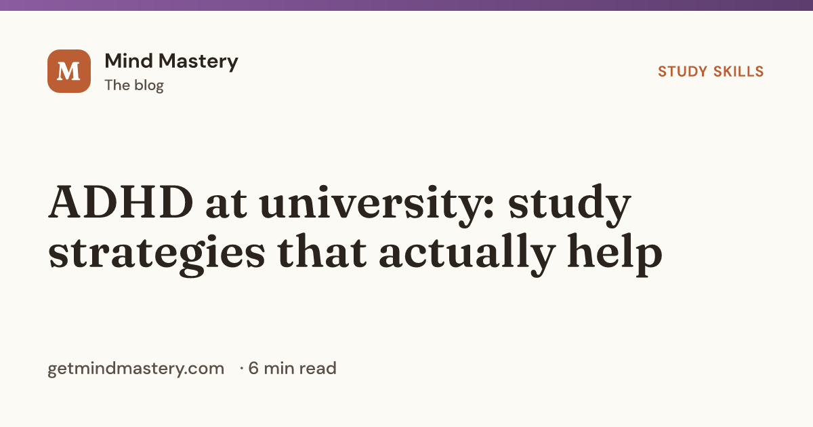This screenshot has width=813, height=427.
Task: Click the "6 min read" label
Action: (292, 369)
